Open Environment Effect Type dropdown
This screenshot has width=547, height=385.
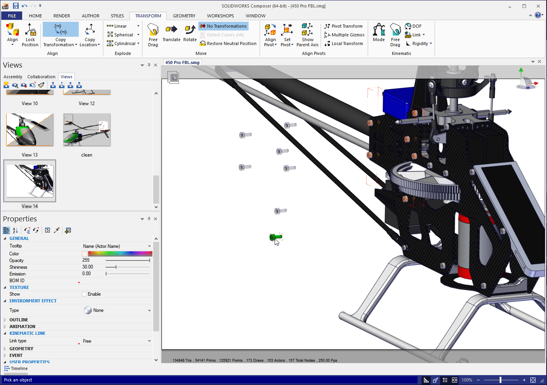pos(149,310)
